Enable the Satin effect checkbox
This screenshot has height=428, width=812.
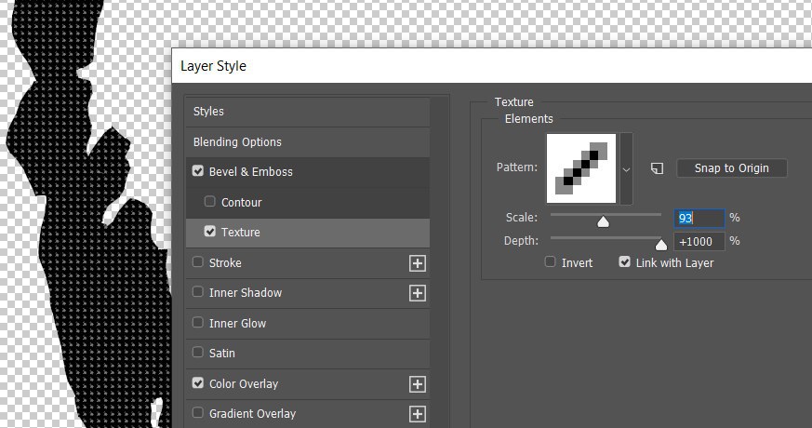pyautogui.click(x=198, y=353)
